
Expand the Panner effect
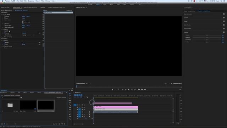coord(1,48)
